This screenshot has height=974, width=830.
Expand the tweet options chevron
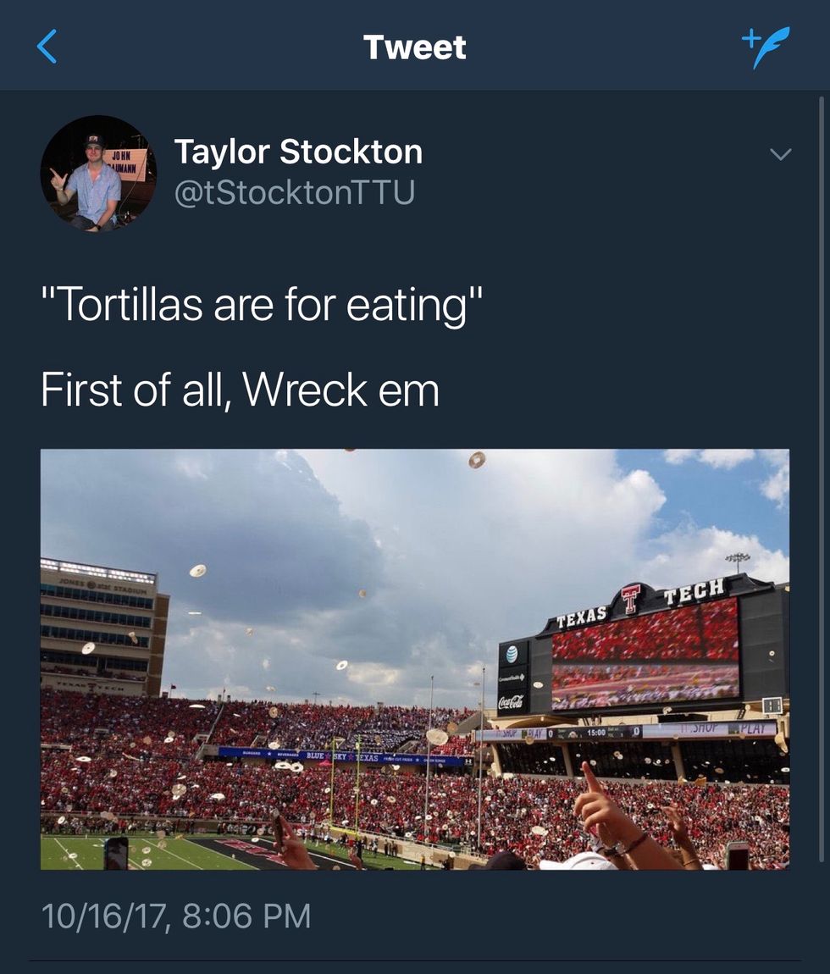coord(780,154)
